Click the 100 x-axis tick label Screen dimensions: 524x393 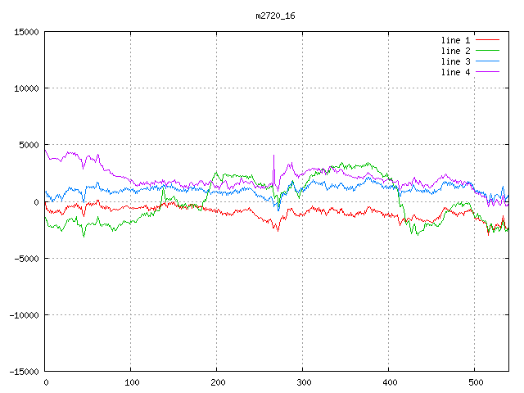[131, 382]
